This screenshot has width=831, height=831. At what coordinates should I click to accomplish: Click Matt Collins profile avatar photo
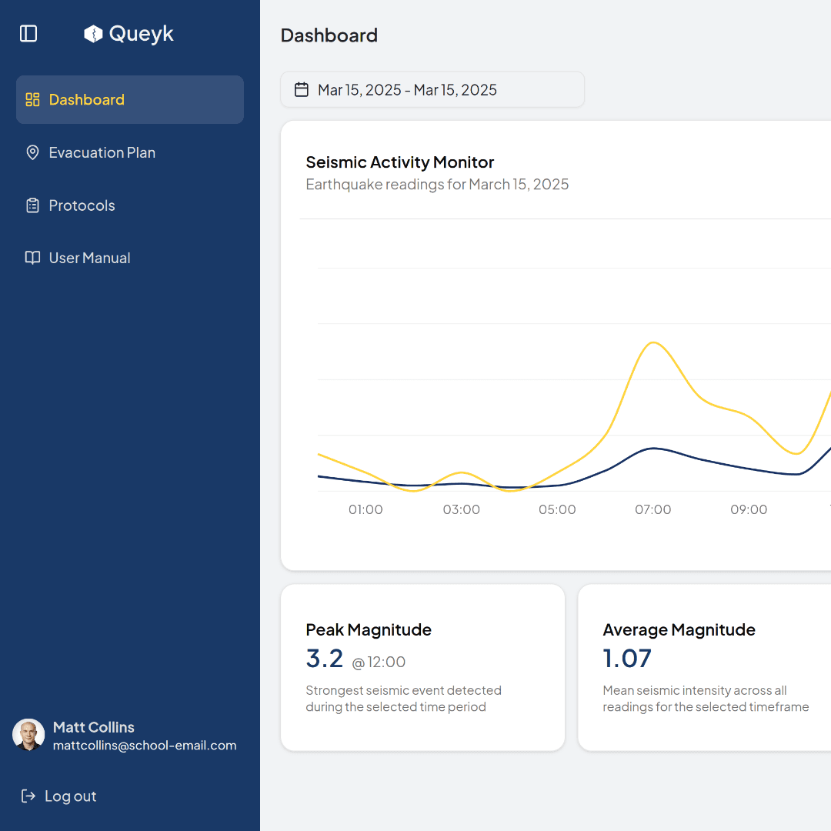click(28, 735)
